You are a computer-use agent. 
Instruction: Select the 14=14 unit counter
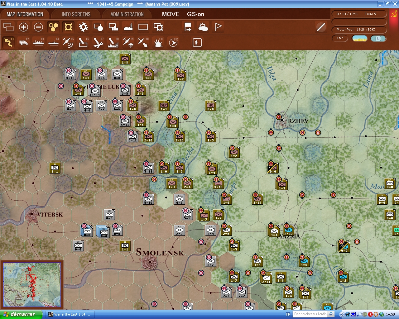94,91
